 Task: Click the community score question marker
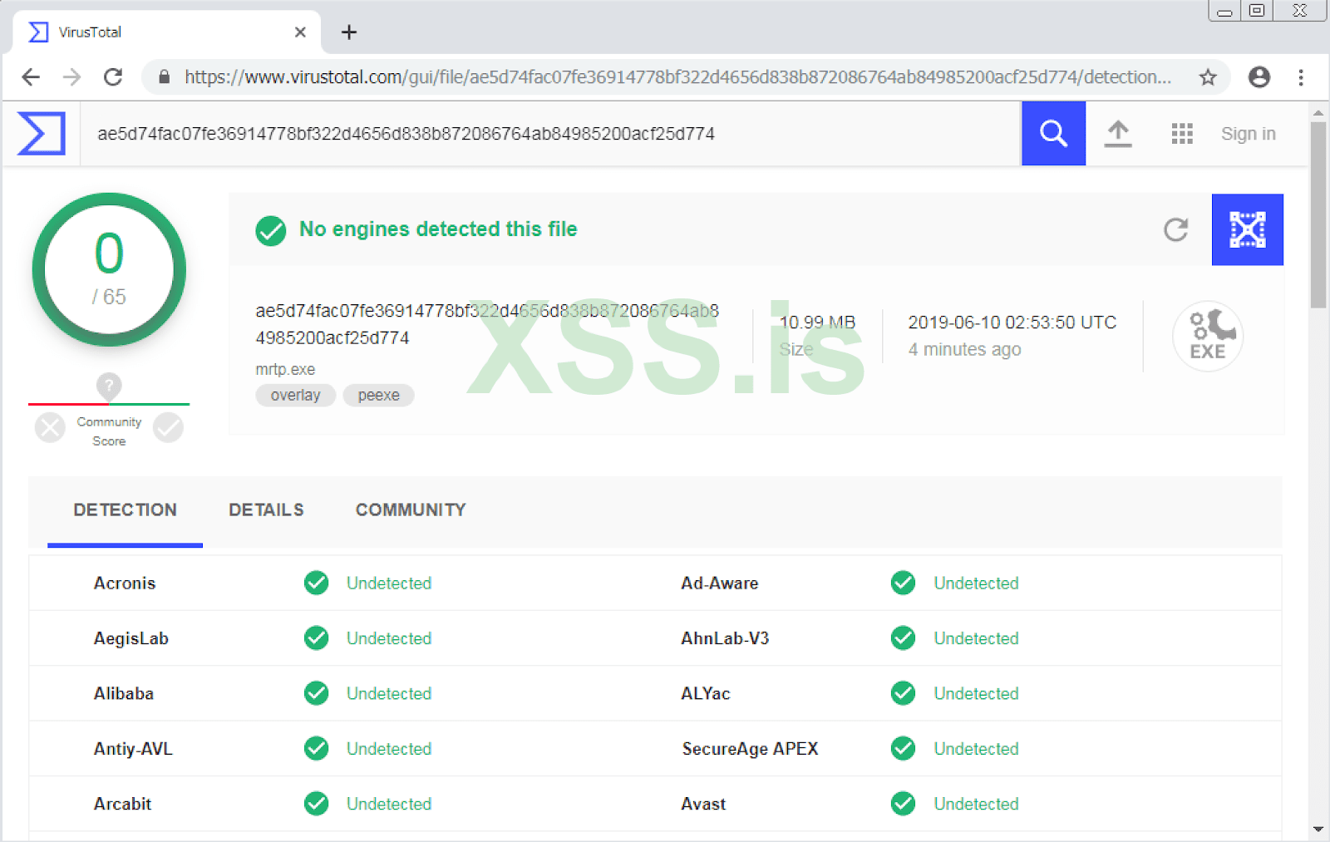(x=109, y=386)
